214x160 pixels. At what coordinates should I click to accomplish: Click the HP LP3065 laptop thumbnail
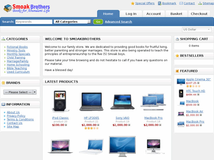point(92,102)
